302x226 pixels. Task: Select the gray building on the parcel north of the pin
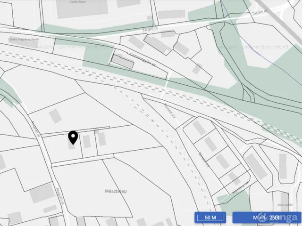55,116
